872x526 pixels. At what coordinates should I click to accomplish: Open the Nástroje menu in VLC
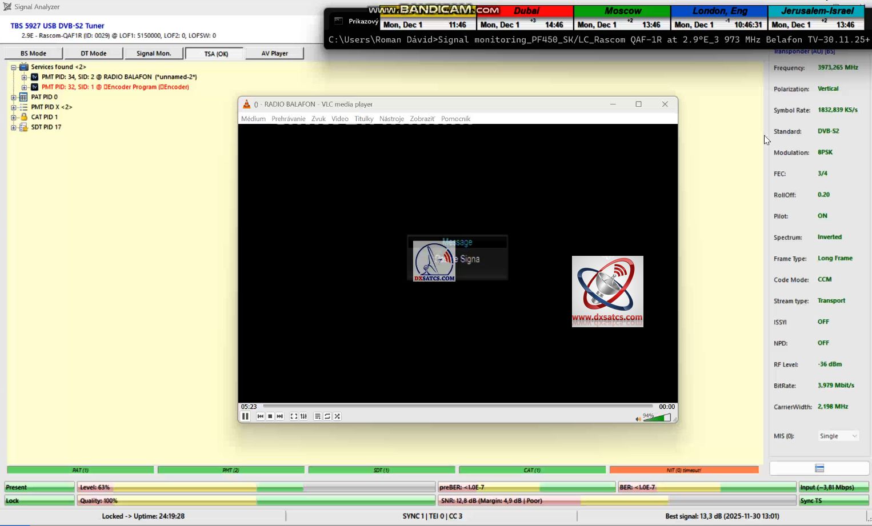pos(391,119)
